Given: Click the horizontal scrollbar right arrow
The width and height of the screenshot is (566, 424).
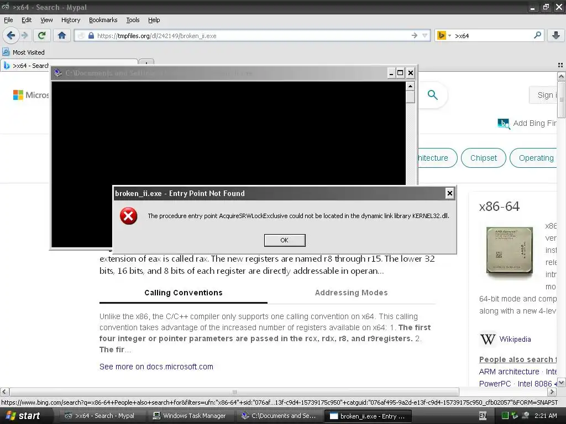Looking at the screenshot, I should coord(552,391).
